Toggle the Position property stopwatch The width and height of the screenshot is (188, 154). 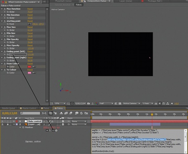[23, 127]
